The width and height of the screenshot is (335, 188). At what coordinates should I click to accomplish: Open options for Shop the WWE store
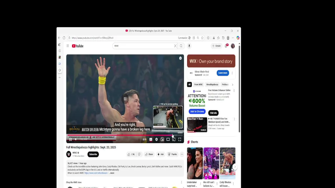(x=181, y=183)
